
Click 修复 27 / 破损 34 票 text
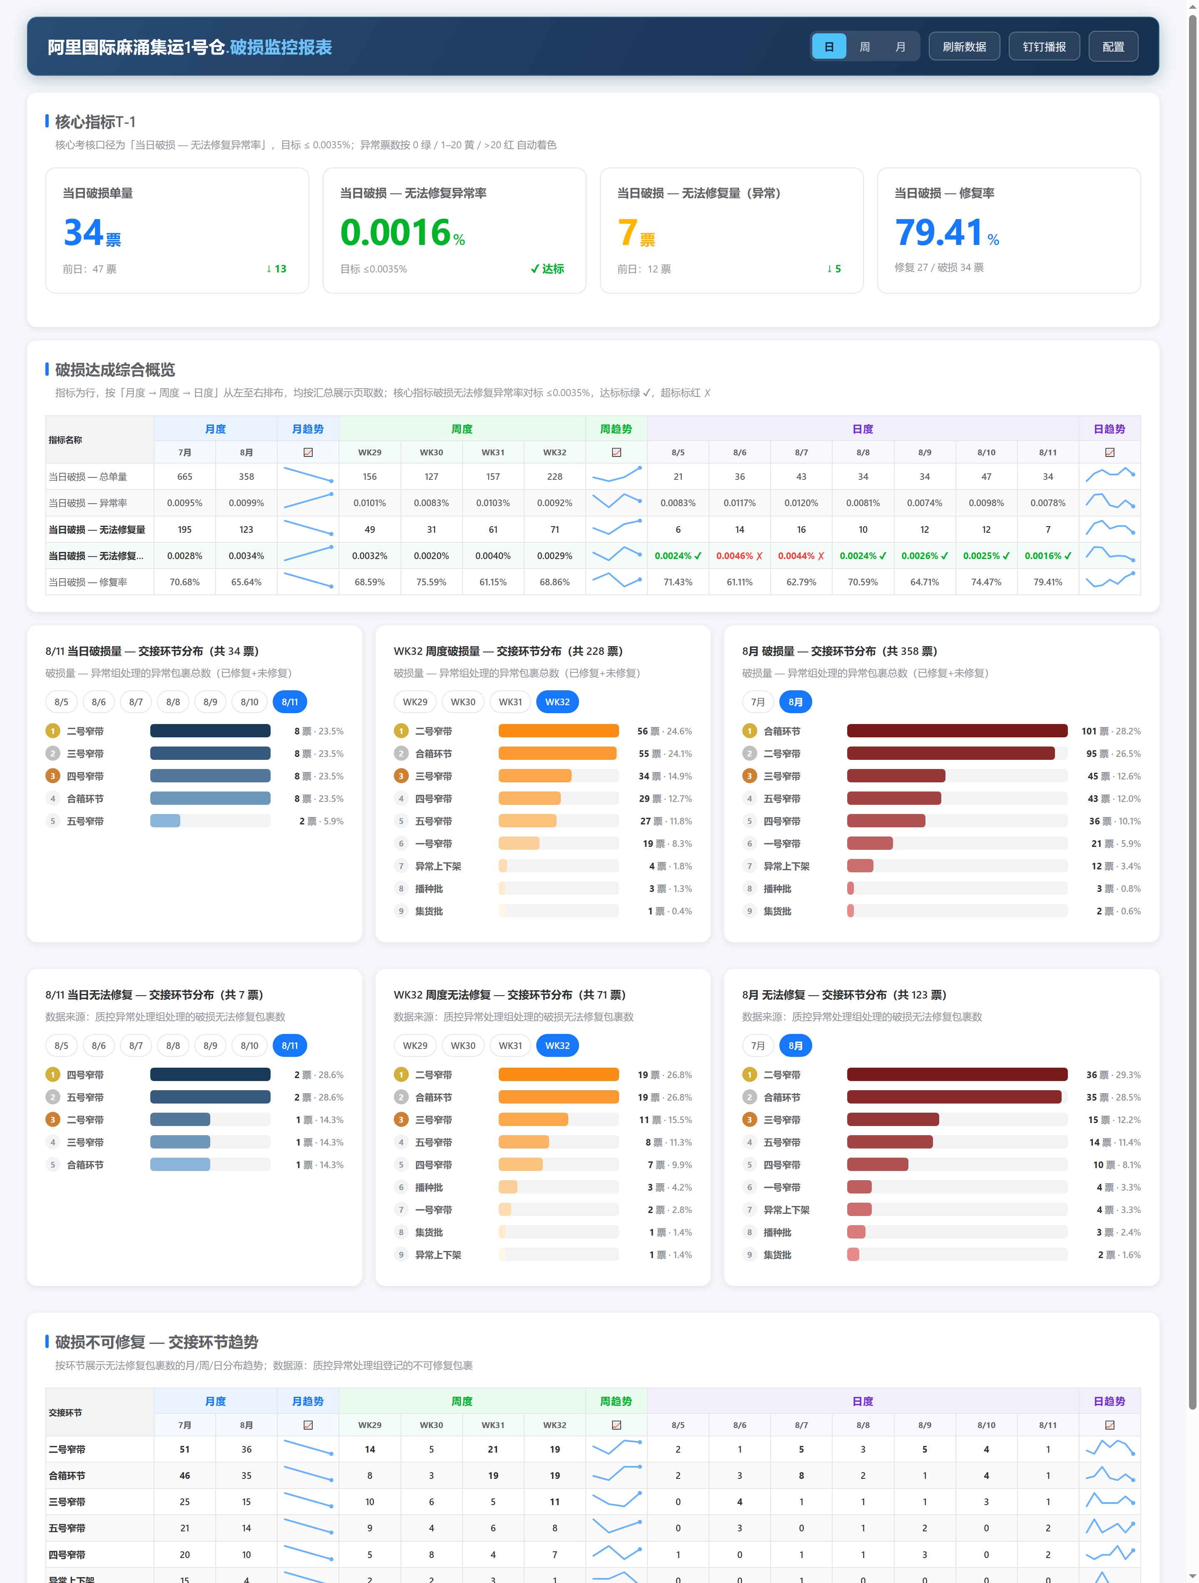tap(939, 267)
